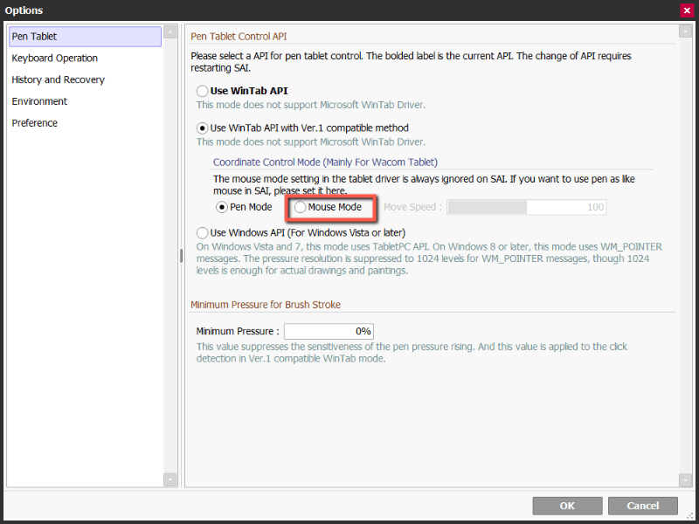The height and width of the screenshot is (524, 699).
Task: Click the splitter handle between panes
Action: tap(181, 256)
